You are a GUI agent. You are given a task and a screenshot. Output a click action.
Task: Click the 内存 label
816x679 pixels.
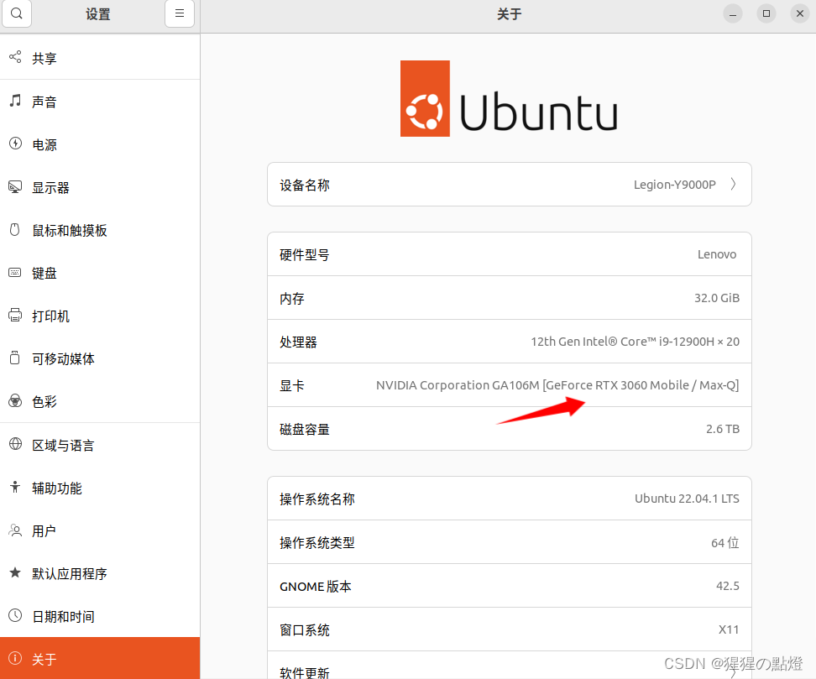(x=292, y=299)
